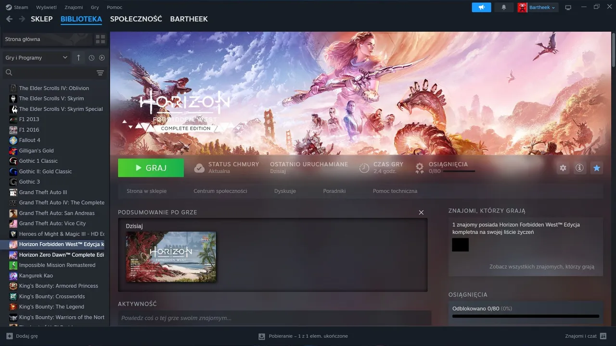Open Pomoc techniczna link
Image resolution: width=616 pixels, height=346 pixels.
tap(395, 191)
